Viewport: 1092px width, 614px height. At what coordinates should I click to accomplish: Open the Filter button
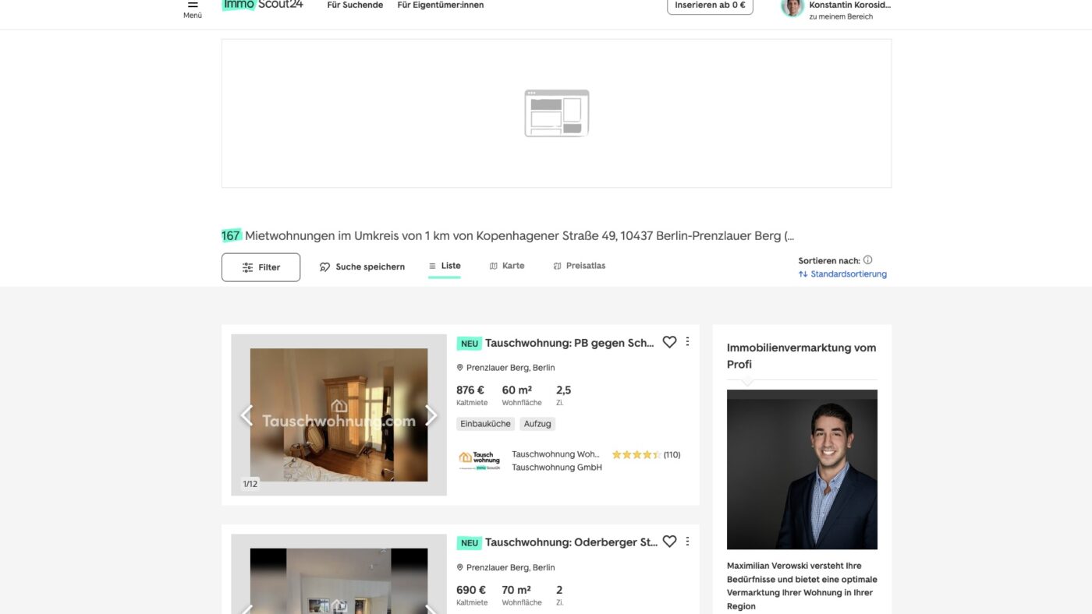pyautogui.click(x=261, y=267)
